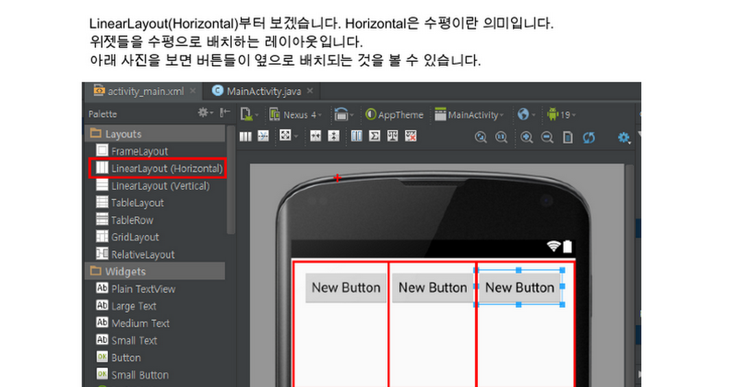Image resolution: width=738 pixels, height=387 pixels.
Task: Close the activity_main.xml tab
Action: 193,91
